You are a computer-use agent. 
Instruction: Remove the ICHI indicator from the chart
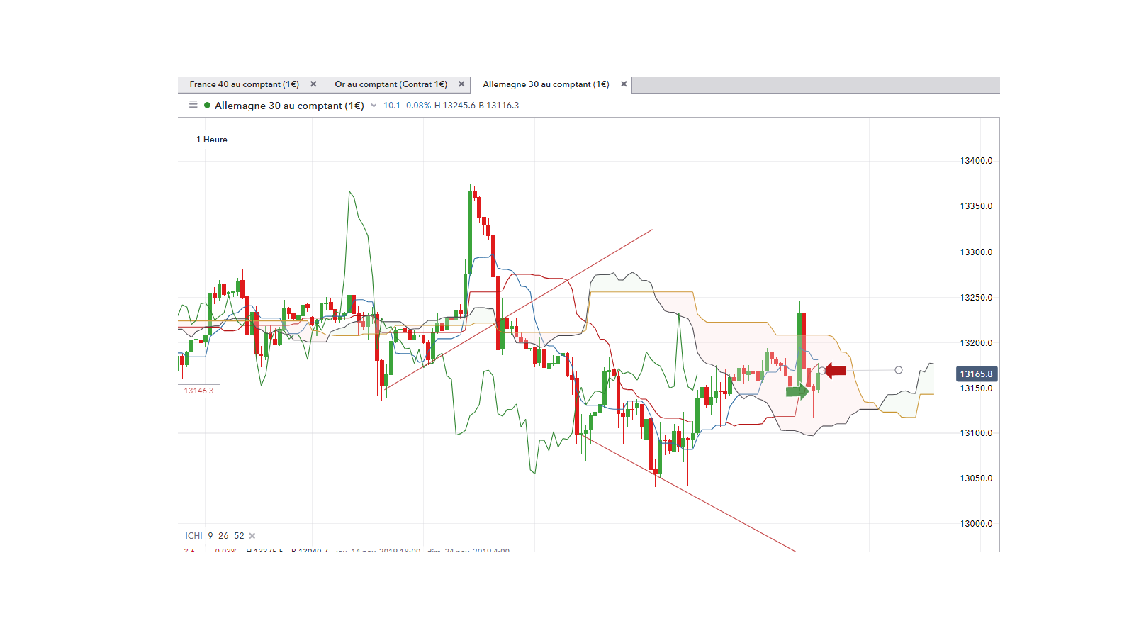[252, 536]
